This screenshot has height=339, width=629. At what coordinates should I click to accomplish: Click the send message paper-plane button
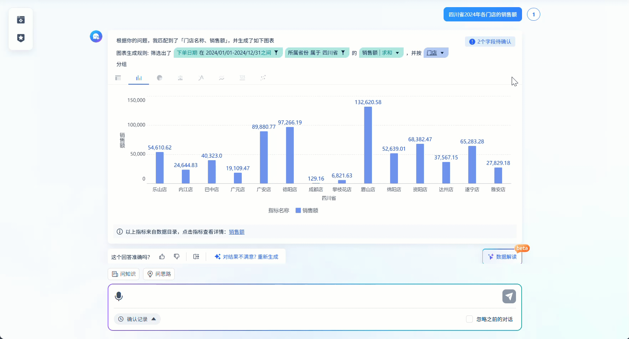pos(509,296)
